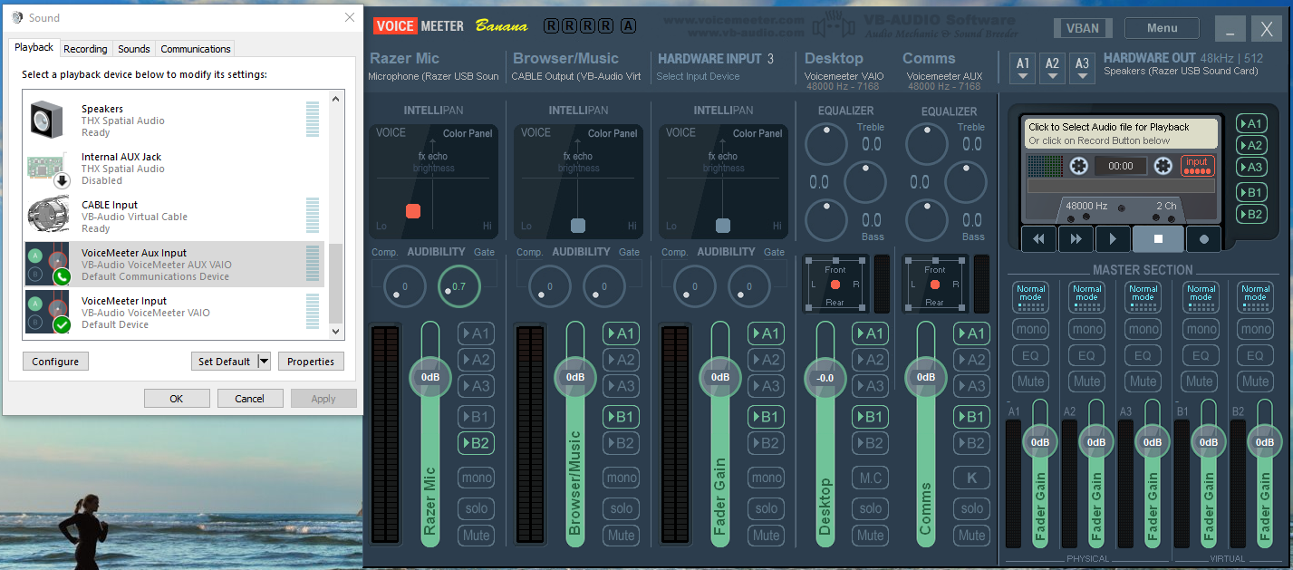Open Hardware Input 3 device selection
Screen dimensions: 1293x570
pos(698,76)
